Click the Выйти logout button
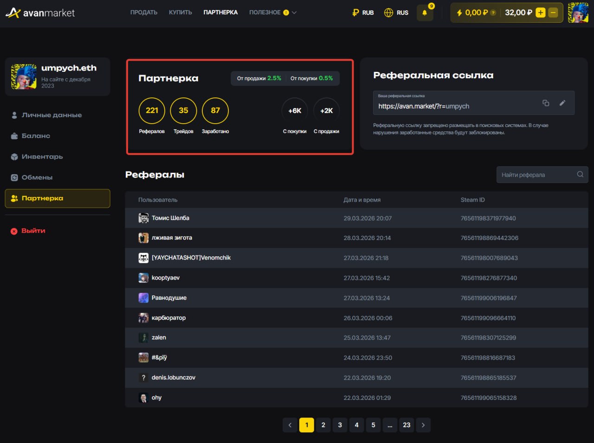 [x=33, y=231]
